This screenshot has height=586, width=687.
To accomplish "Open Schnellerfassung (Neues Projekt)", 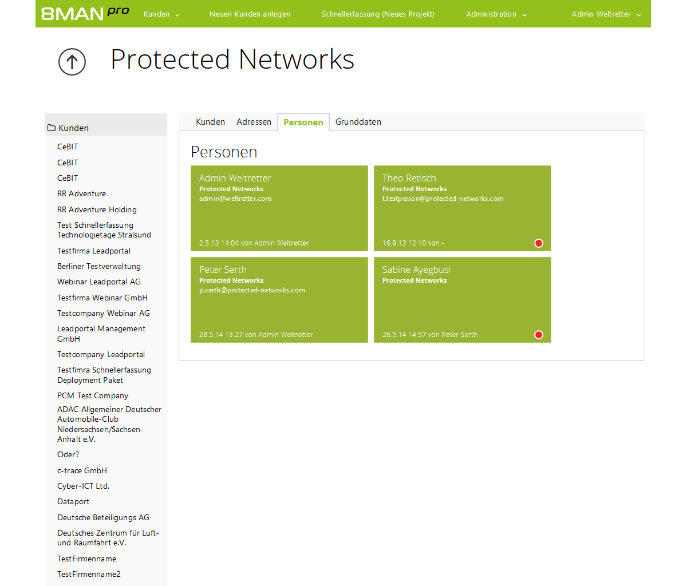I will click(x=378, y=14).
